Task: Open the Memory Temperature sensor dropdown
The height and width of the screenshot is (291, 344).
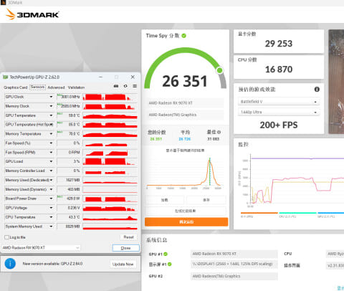Action: pos(51,134)
